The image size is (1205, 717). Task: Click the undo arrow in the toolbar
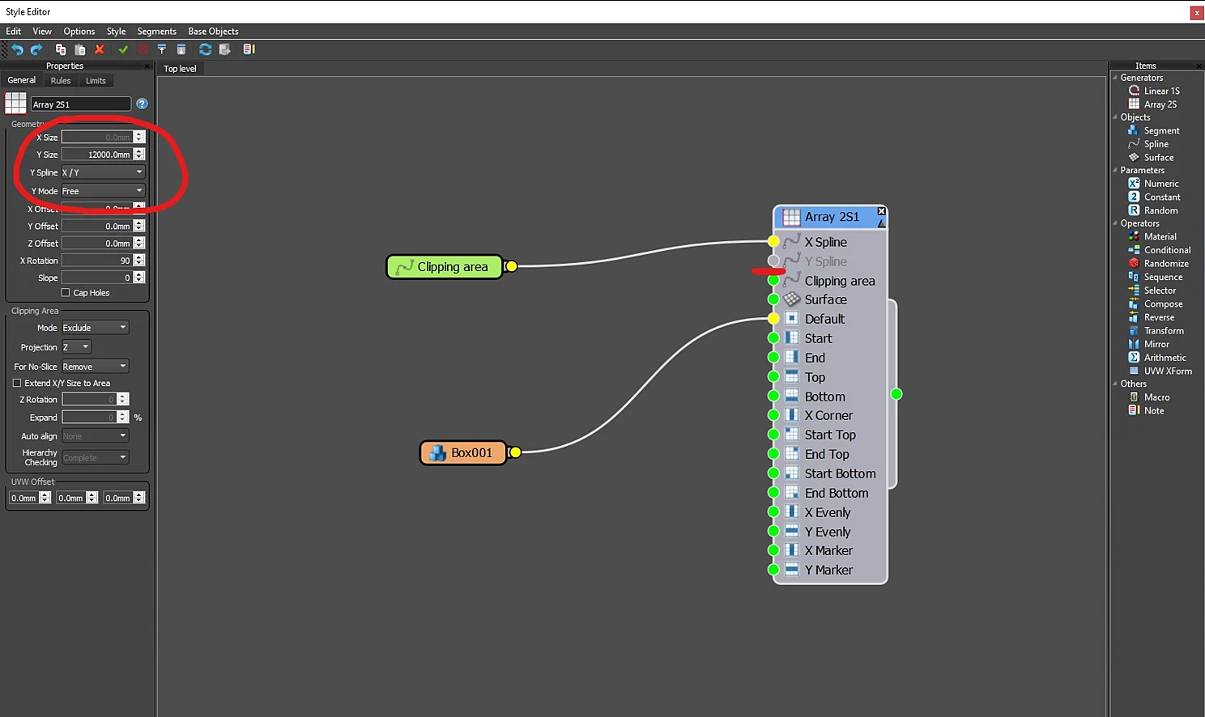pyautogui.click(x=17, y=49)
